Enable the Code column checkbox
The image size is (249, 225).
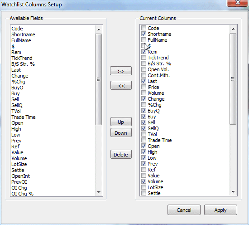coord(144,28)
